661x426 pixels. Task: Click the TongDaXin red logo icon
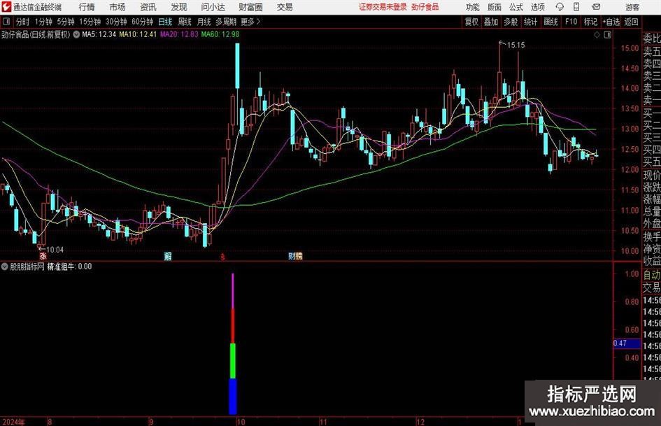click(x=6, y=7)
